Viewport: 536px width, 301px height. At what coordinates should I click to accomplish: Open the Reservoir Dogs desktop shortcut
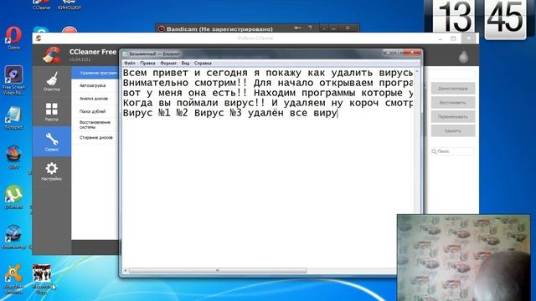pyautogui.click(x=42, y=279)
